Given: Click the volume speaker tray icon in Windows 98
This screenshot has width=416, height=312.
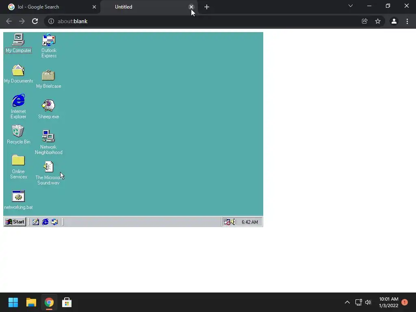Looking at the screenshot, I should (233, 222).
